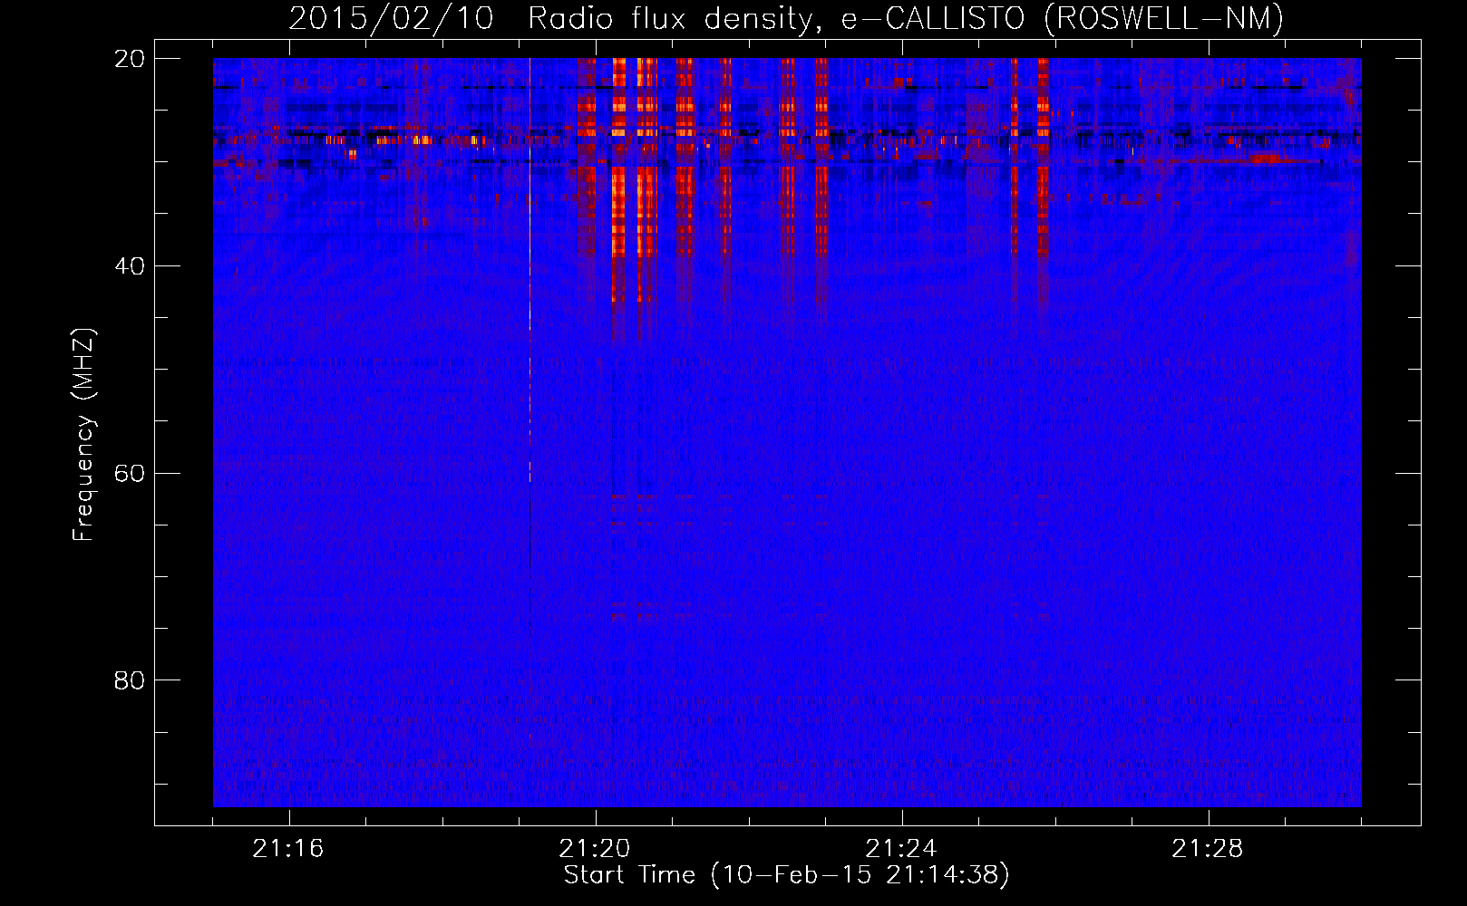Click the time tick label "21:20"
The image size is (1467, 906).
click(x=595, y=849)
